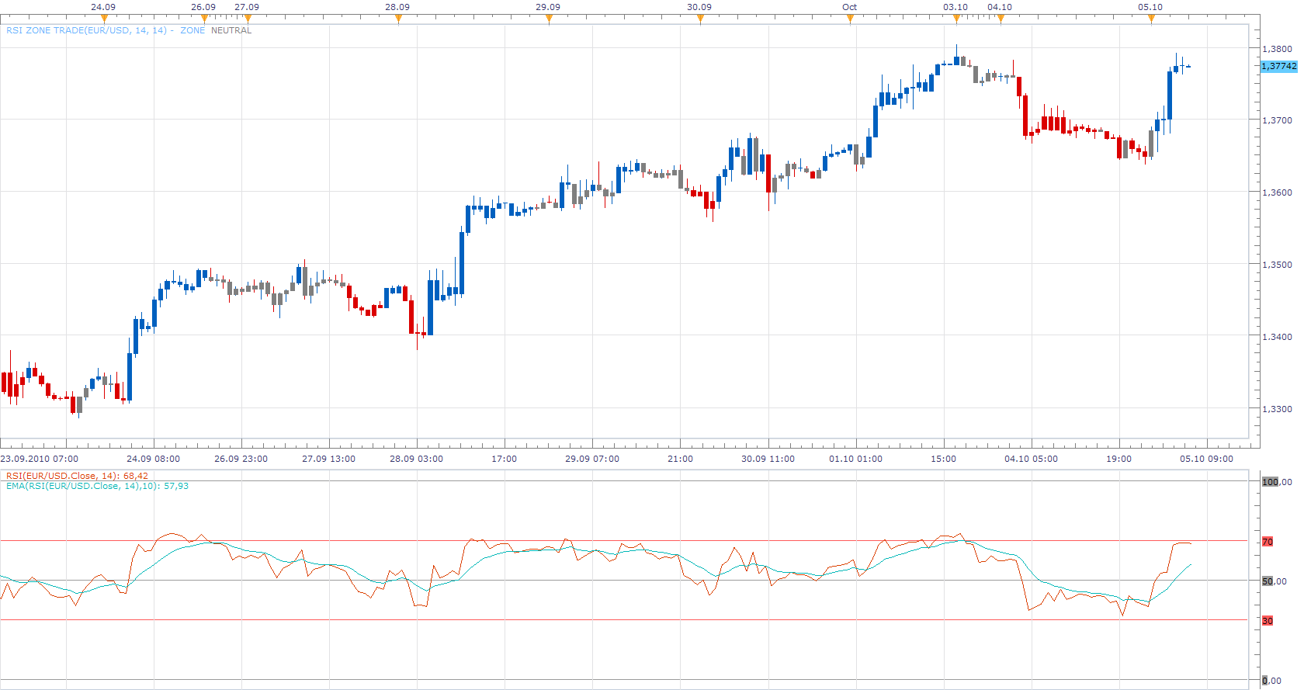Click the 1,3600 price scale label
The image size is (1304, 690).
(x=1277, y=192)
